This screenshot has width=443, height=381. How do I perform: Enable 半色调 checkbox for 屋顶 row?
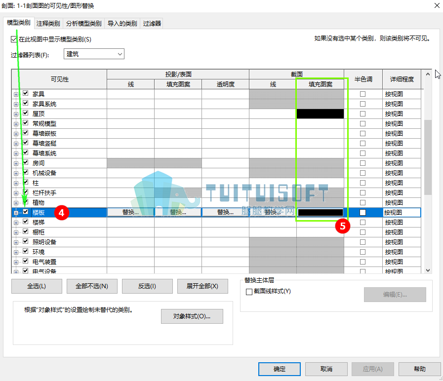(x=363, y=114)
